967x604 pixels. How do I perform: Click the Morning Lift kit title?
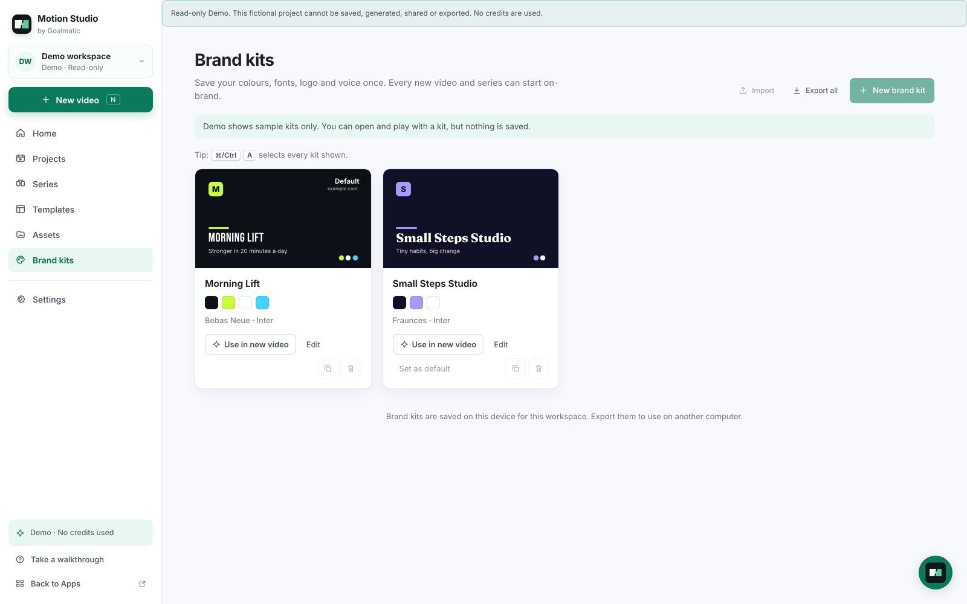[232, 284]
